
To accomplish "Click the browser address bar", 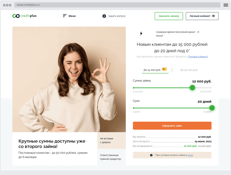I will click(117, 5).
